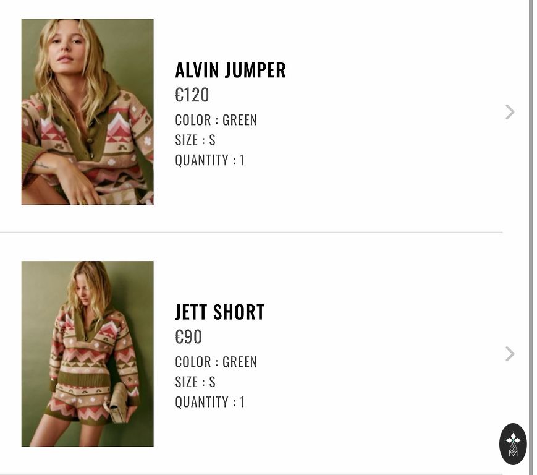Select Jett Short's Color: Green text
Screen dimensions: 537x475
216,362
